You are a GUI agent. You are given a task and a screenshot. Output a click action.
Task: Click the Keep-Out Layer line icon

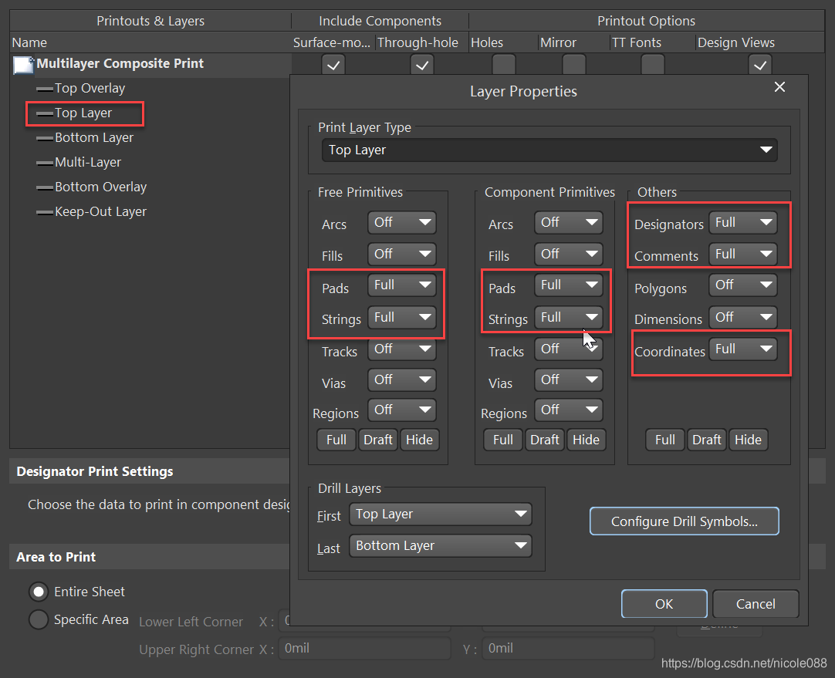45,213
